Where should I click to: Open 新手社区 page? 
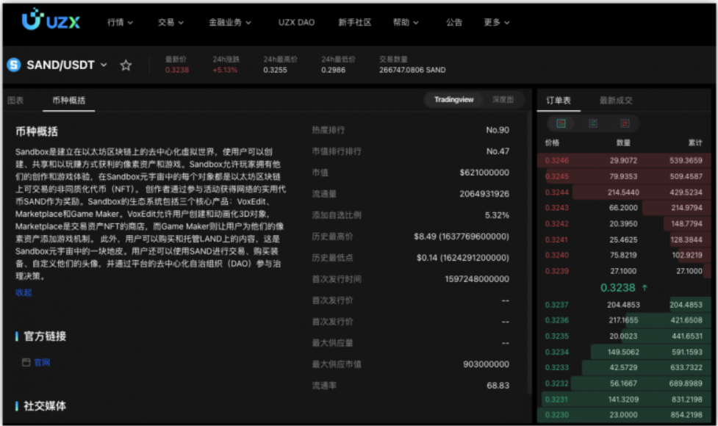pyautogui.click(x=354, y=22)
